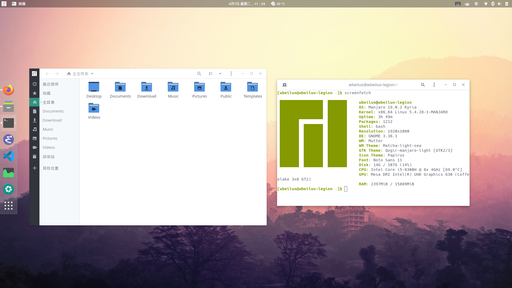This screenshot has height=288, width=512.
Task: Click the 收藏 star icon in sidebar
Action: coord(35,93)
